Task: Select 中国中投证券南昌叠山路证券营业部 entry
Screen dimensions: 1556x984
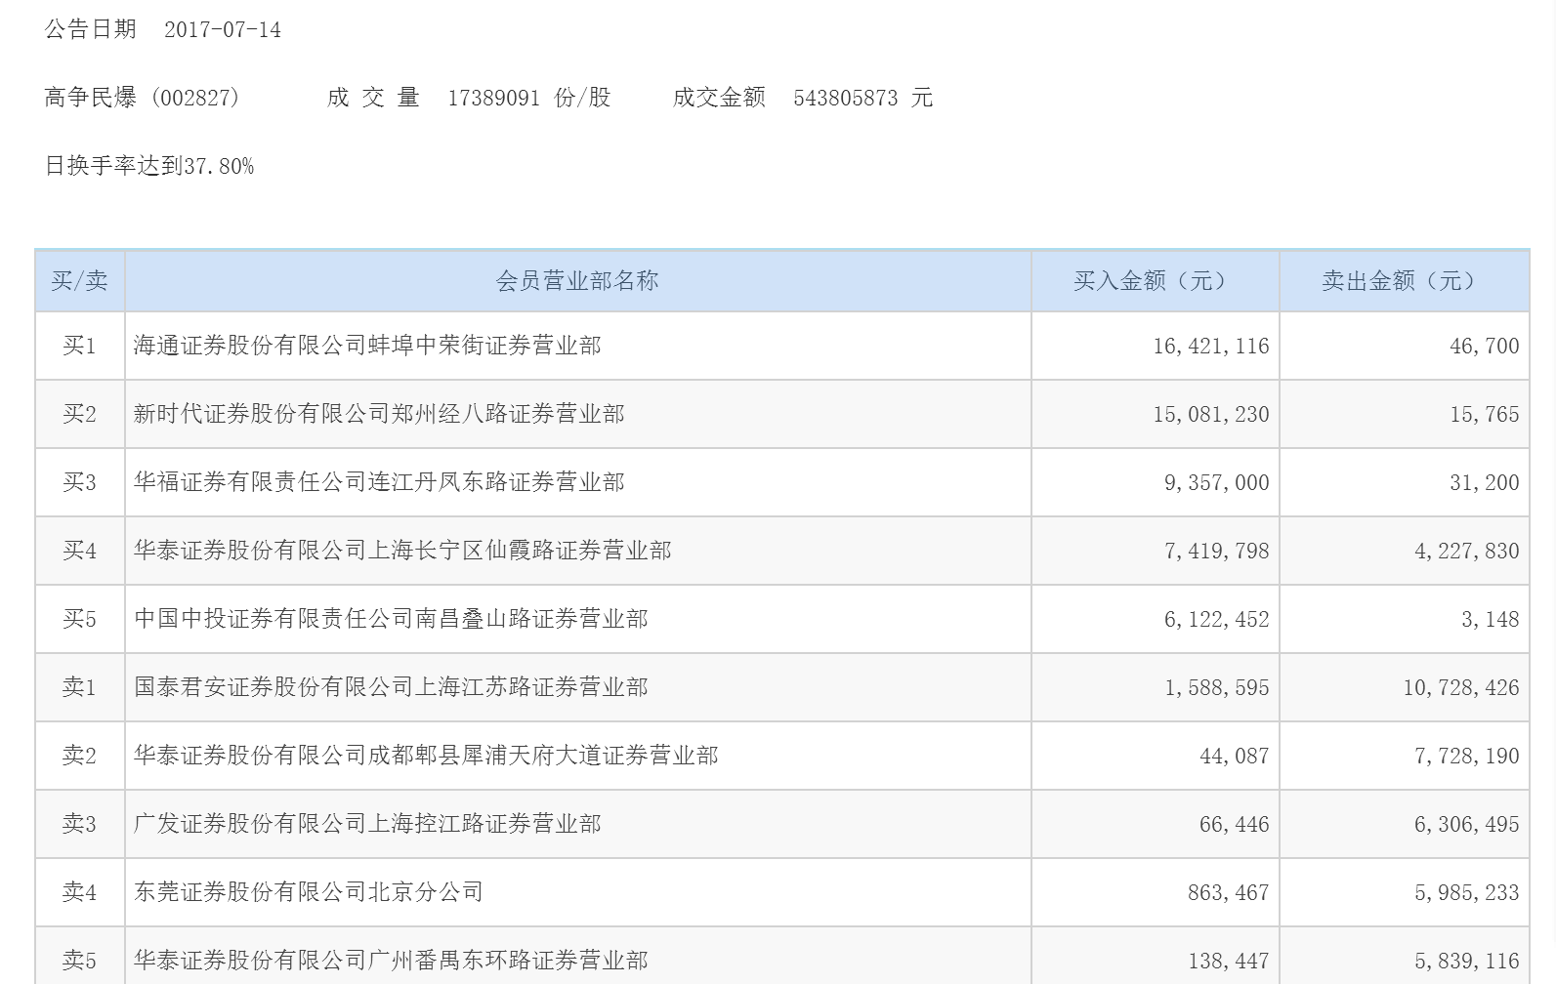Action: (x=391, y=619)
